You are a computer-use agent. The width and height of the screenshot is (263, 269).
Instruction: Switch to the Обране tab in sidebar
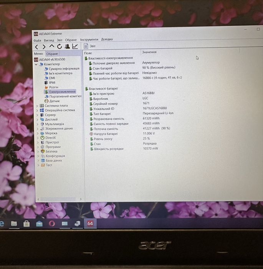(x=52, y=54)
